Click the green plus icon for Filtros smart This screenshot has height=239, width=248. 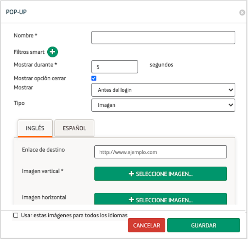point(53,52)
